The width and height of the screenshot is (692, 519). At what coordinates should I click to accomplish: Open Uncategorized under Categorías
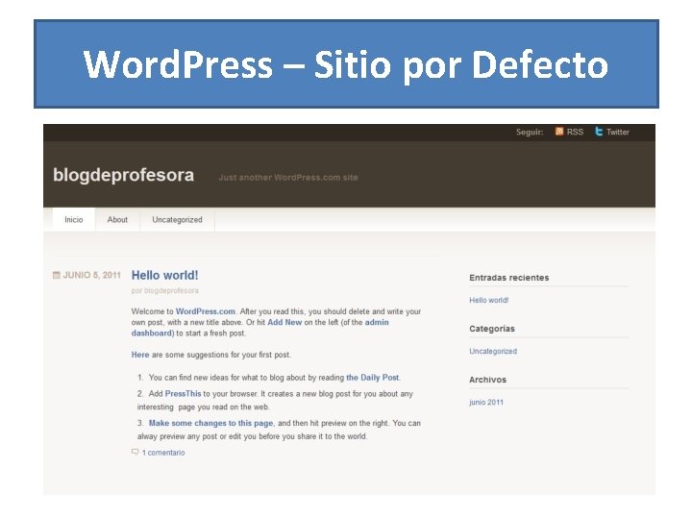[493, 351]
